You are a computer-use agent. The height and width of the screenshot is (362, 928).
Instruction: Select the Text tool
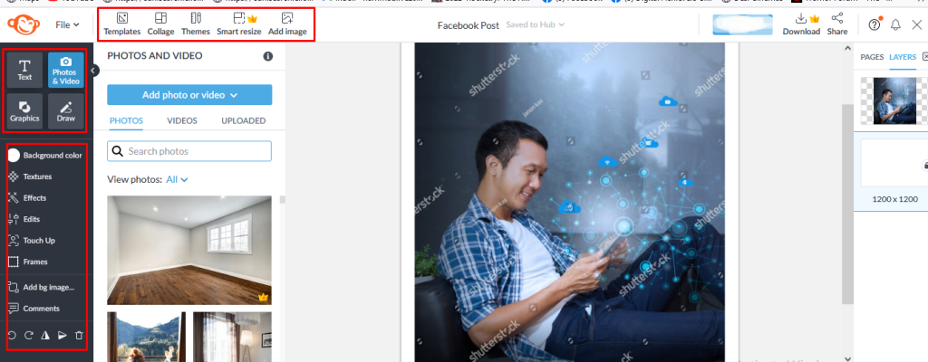[x=24, y=70]
